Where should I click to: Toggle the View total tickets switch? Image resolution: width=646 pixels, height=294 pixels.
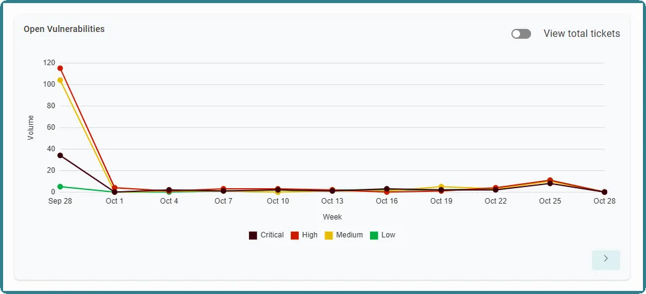click(521, 34)
